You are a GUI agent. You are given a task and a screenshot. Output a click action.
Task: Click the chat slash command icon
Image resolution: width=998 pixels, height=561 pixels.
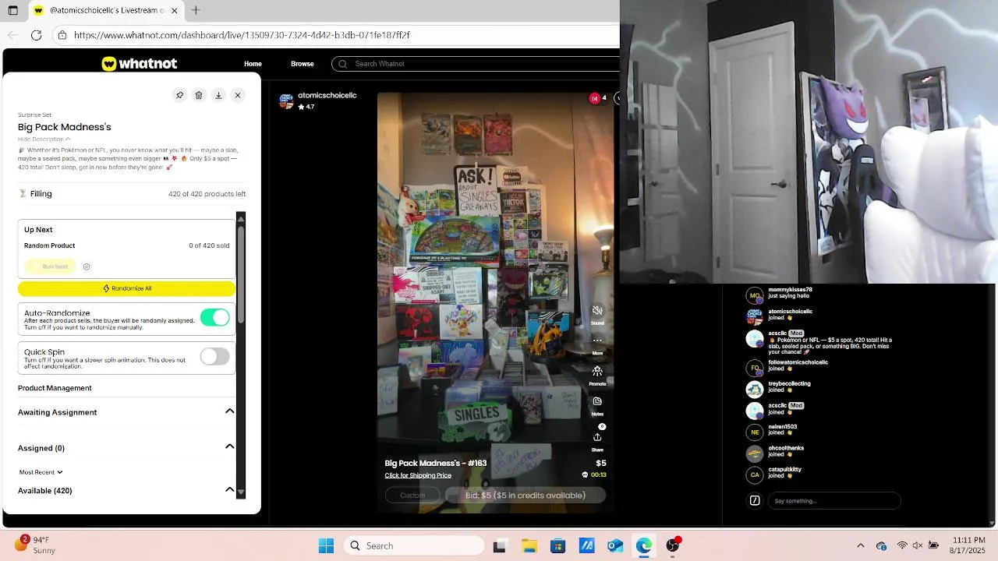pos(755,501)
